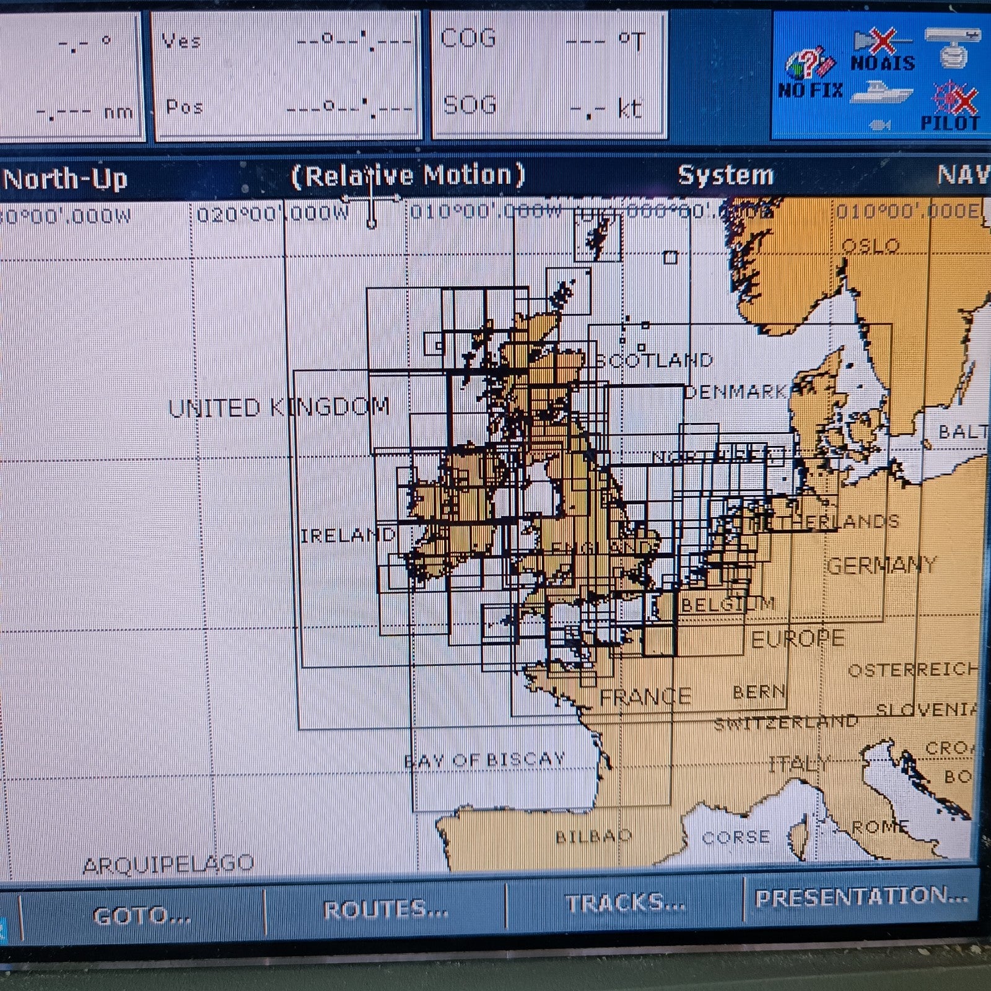Open the PRESENTATION options softkey

pos(861,897)
